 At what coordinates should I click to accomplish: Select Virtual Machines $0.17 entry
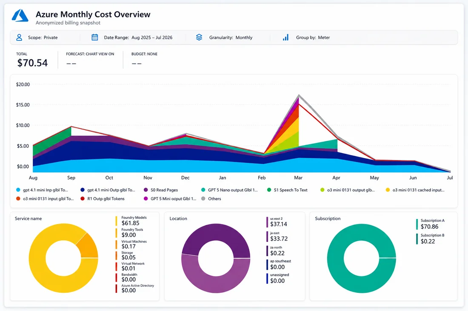pyautogui.click(x=131, y=244)
